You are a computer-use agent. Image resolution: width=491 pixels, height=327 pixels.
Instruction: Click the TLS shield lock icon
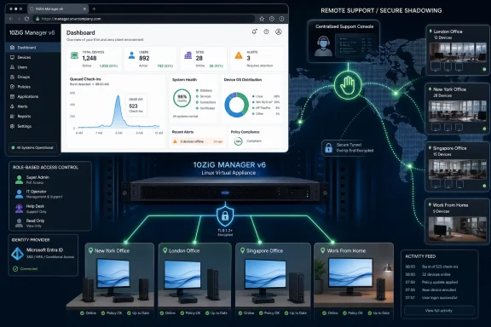tap(225, 215)
